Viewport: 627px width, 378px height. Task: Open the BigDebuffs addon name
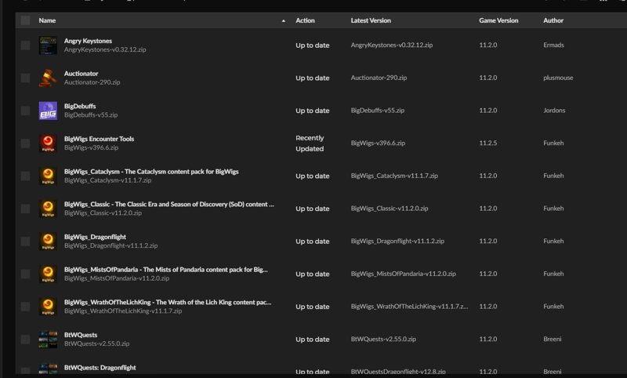80,107
